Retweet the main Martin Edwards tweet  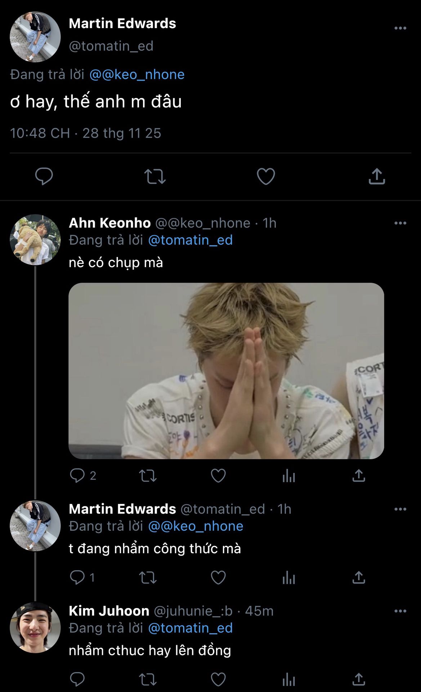pos(155,177)
